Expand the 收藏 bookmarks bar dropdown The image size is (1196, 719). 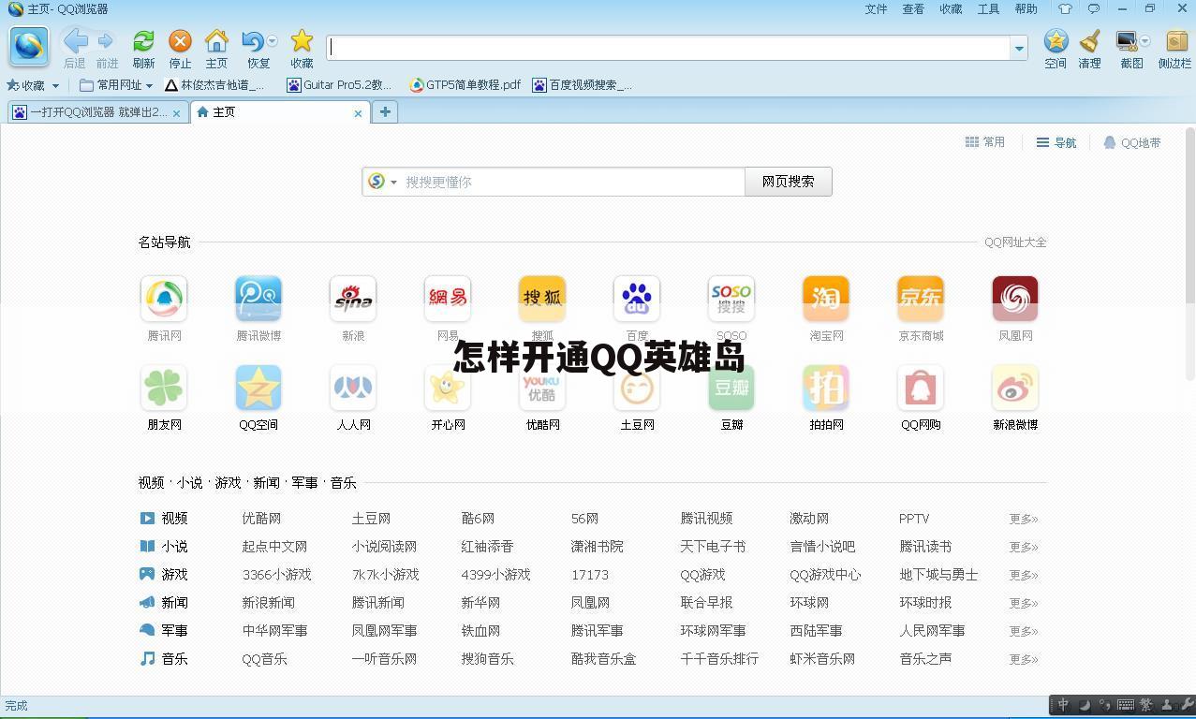click(x=55, y=85)
